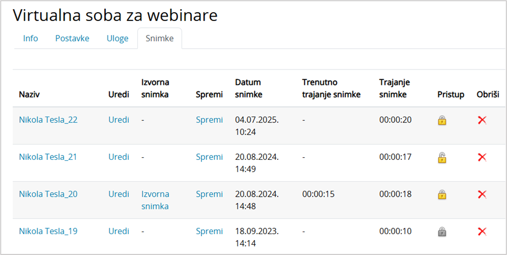Click the duration 00:00:10
The image size is (507, 255).
pos(395,231)
